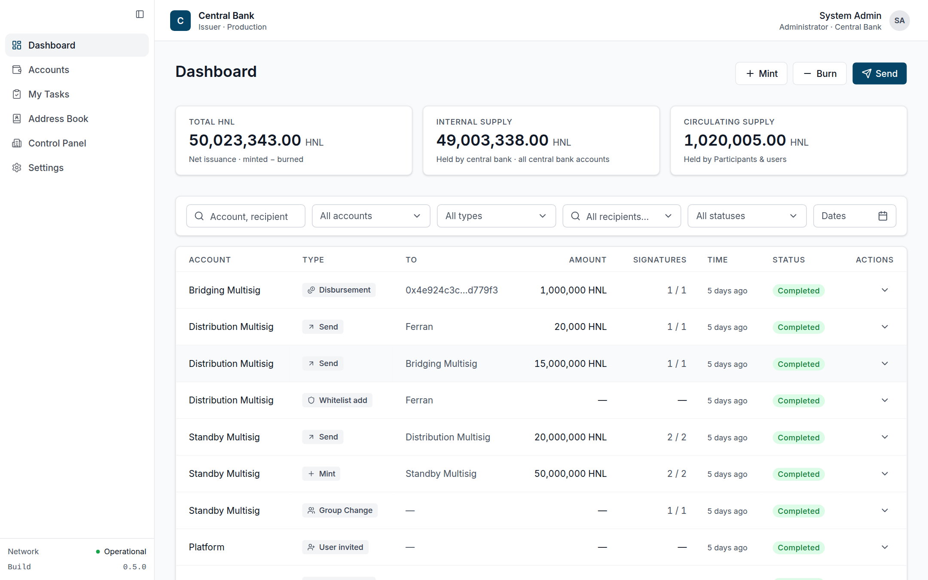928x580 pixels.
Task: Open Control Panel in the sidebar
Action: [77, 143]
